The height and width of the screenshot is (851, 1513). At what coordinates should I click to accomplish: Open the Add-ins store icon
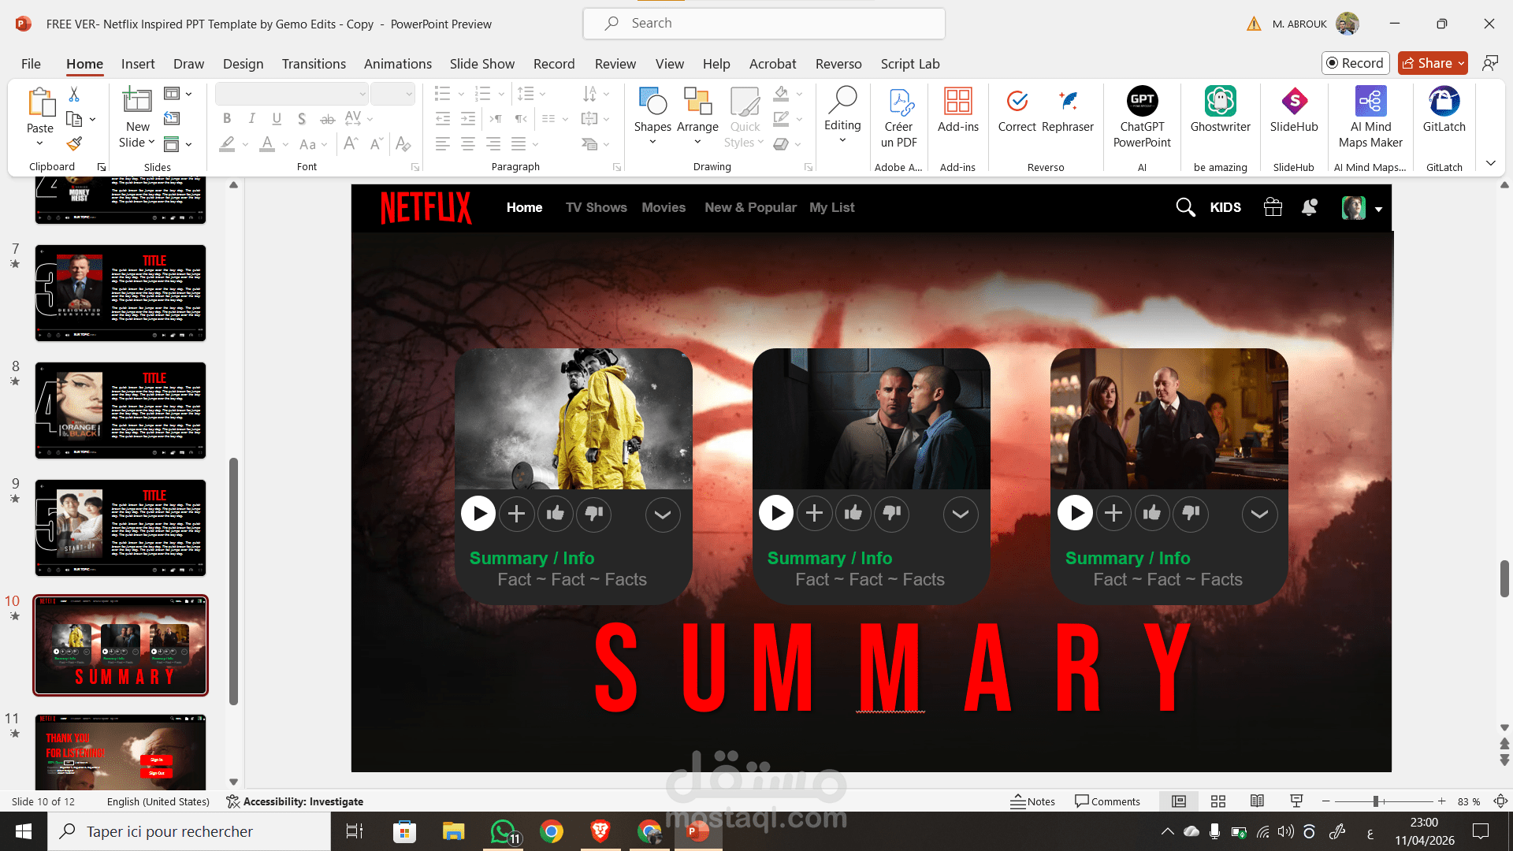pos(958,110)
